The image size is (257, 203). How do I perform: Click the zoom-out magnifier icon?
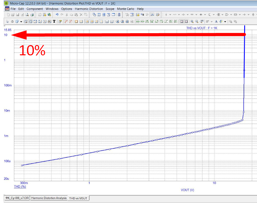pyautogui.click(x=197, y=22)
